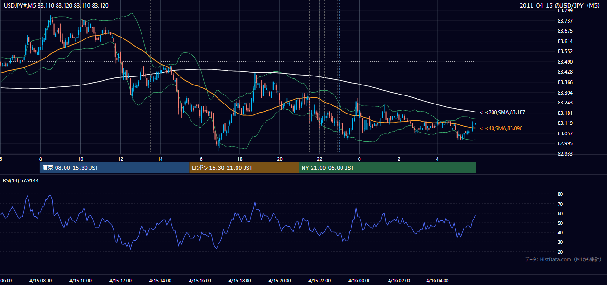Click RSI scale value 30
Screen dimensions: 607x285
tap(560, 242)
